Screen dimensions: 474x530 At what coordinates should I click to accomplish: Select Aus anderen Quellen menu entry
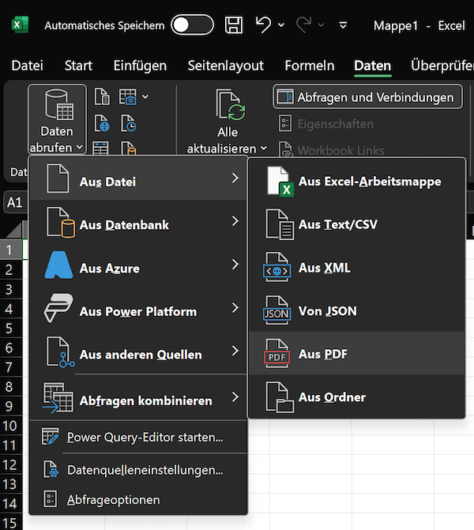pos(138,351)
